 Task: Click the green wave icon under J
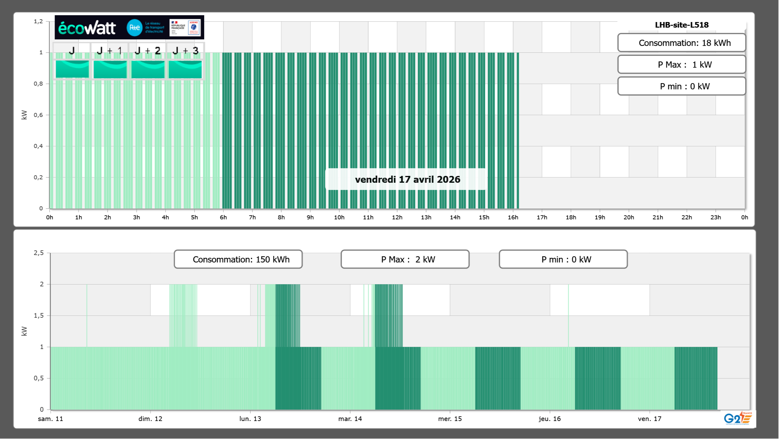point(72,69)
